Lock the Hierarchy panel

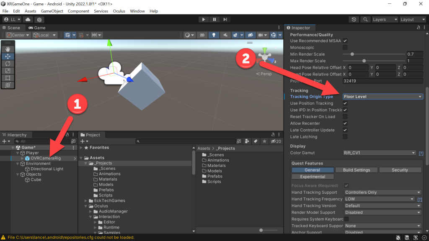[x=67, y=135]
